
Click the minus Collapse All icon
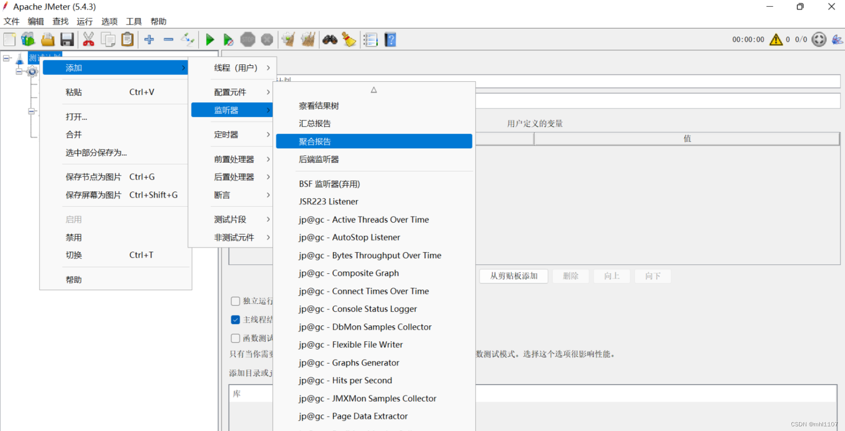pos(169,40)
